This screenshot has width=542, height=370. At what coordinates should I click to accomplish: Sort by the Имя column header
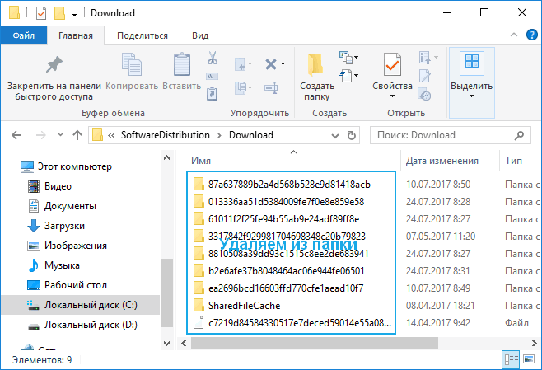(x=202, y=161)
